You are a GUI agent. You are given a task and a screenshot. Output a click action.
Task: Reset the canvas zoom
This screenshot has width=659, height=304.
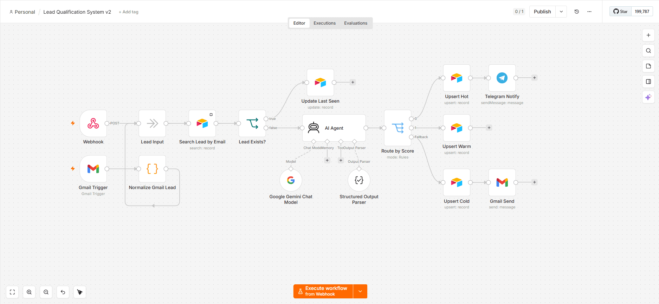click(63, 292)
